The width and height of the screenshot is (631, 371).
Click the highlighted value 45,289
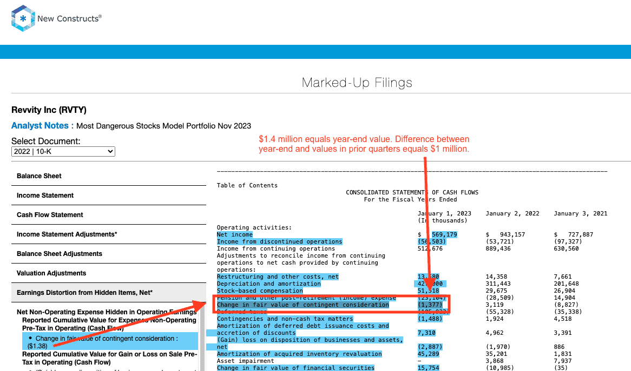point(428,354)
